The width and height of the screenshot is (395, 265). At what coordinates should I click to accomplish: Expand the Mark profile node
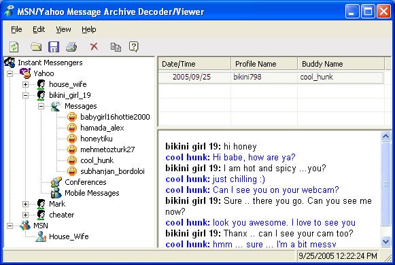pyautogui.click(x=25, y=204)
